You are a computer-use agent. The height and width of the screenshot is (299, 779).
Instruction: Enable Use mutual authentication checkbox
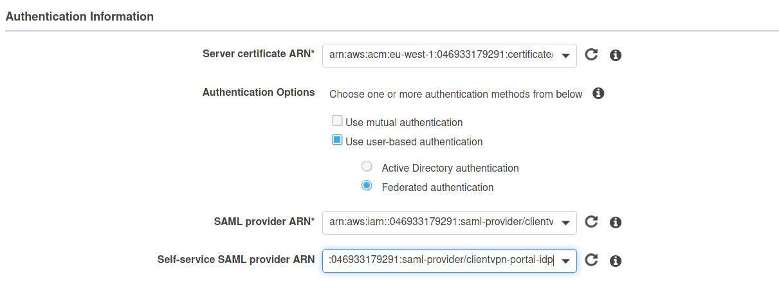(337, 121)
